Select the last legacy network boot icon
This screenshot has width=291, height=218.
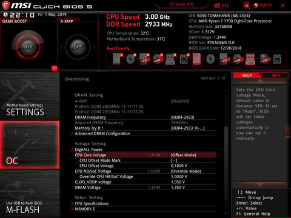(277, 59)
